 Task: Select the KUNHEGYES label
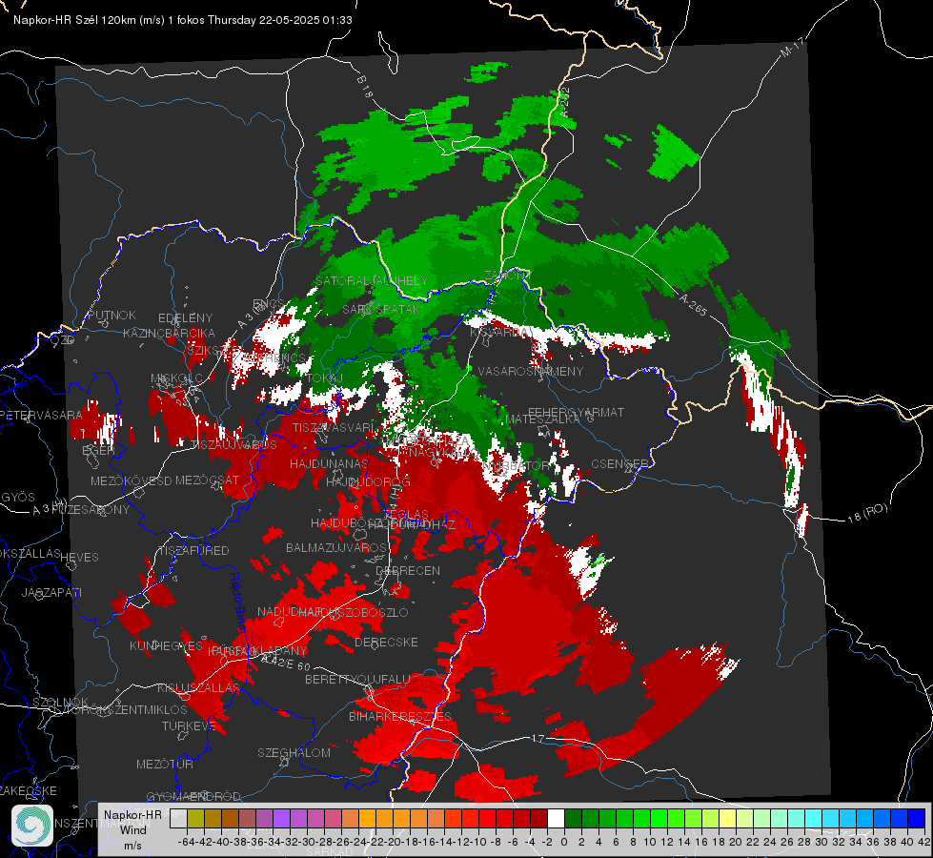click(x=166, y=645)
